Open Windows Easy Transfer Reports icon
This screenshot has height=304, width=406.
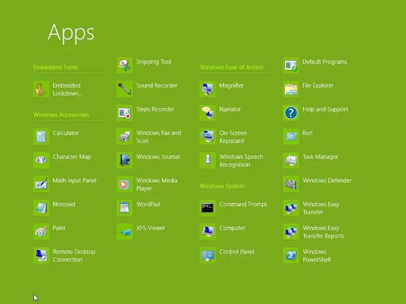coord(291,232)
